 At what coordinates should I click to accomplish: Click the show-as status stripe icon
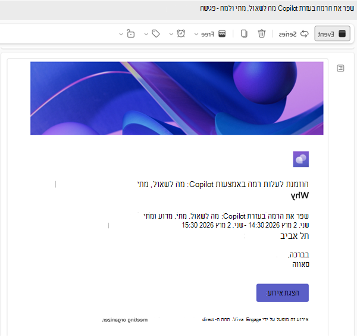(x=222, y=34)
